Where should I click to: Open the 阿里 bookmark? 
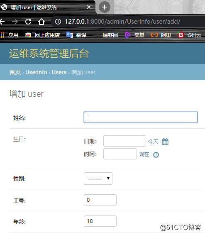(x=161, y=35)
